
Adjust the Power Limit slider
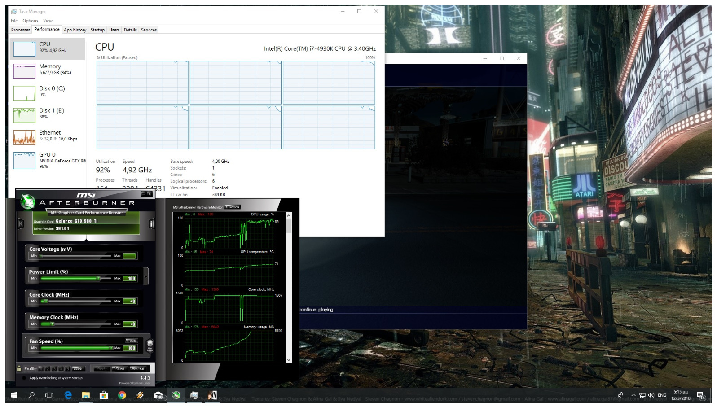tap(75, 278)
